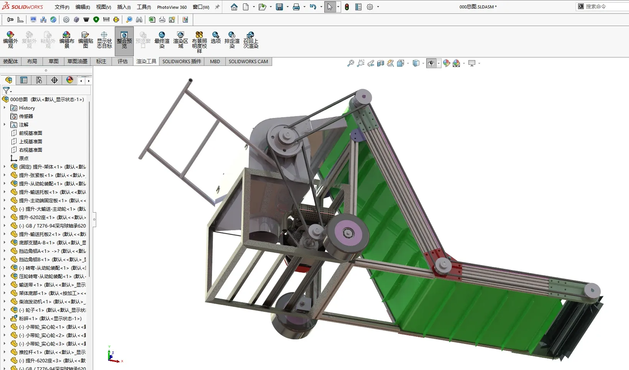Open the 工具(T) menu
The width and height of the screenshot is (629, 370).
click(144, 7)
